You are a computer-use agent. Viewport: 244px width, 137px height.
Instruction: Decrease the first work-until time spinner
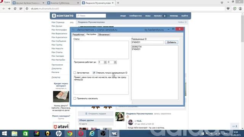105,63
